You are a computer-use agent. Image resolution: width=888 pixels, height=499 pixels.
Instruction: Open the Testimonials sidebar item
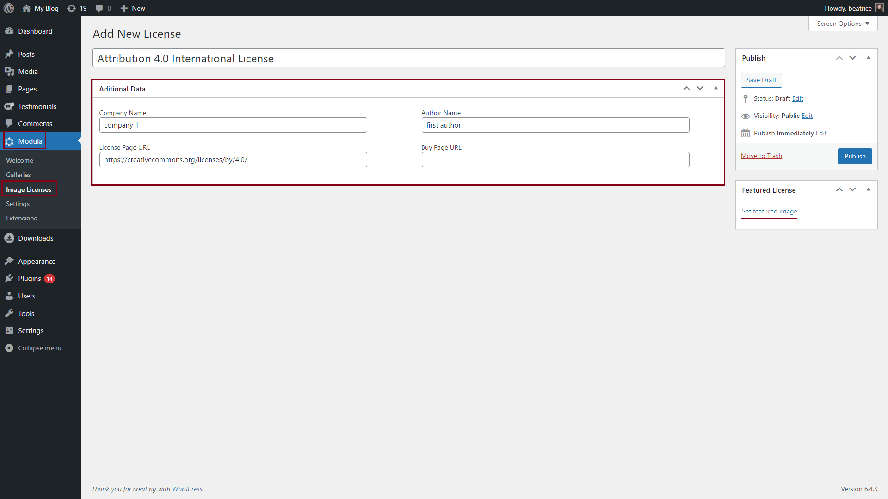(x=37, y=107)
